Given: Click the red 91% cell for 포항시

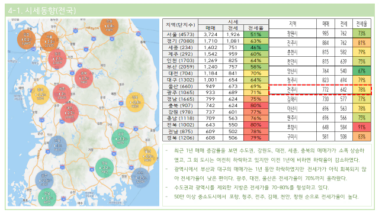Looking at the screenshot, I should [x=362, y=127].
